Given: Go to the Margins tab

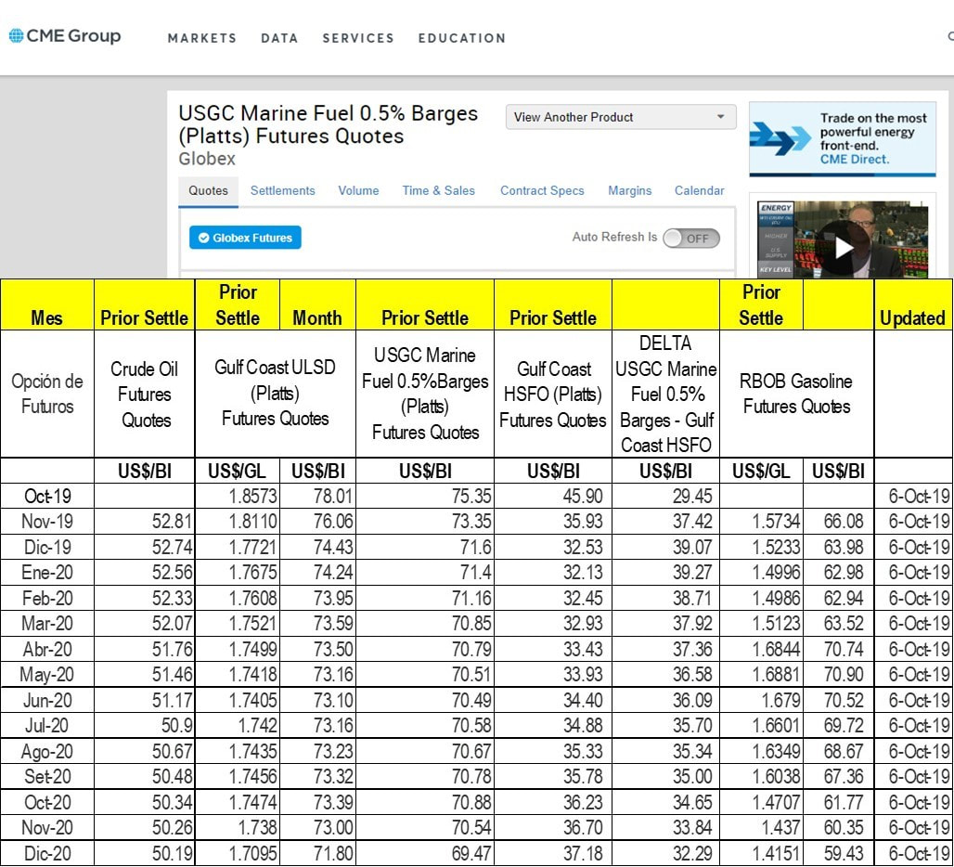Looking at the screenshot, I should (630, 191).
